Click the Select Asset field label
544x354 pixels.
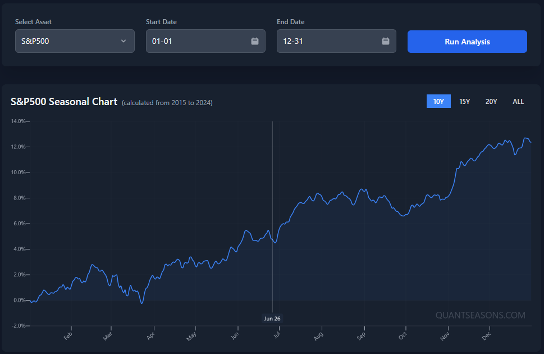[33, 21]
